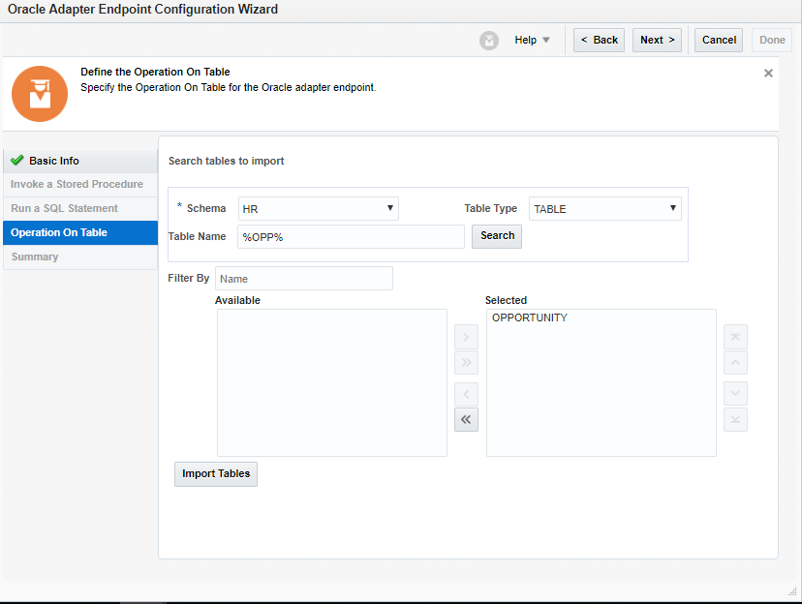Cancel the endpoint configuration wizard

coord(719,40)
